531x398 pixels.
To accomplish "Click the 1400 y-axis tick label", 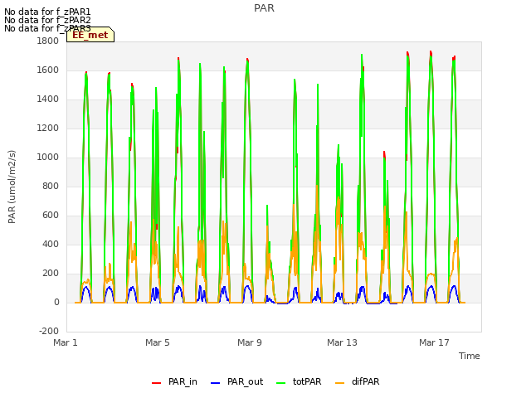I will [48, 99].
